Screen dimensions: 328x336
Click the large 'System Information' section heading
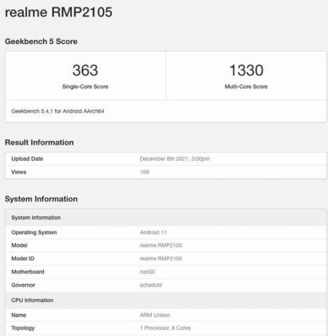click(41, 199)
